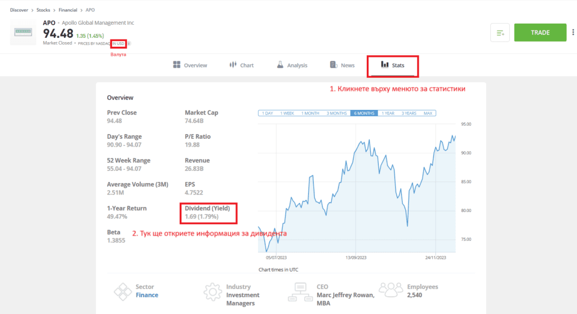Select the 1 YEAR chart range
The width and height of the screenshot is (577, 314).
388,113
